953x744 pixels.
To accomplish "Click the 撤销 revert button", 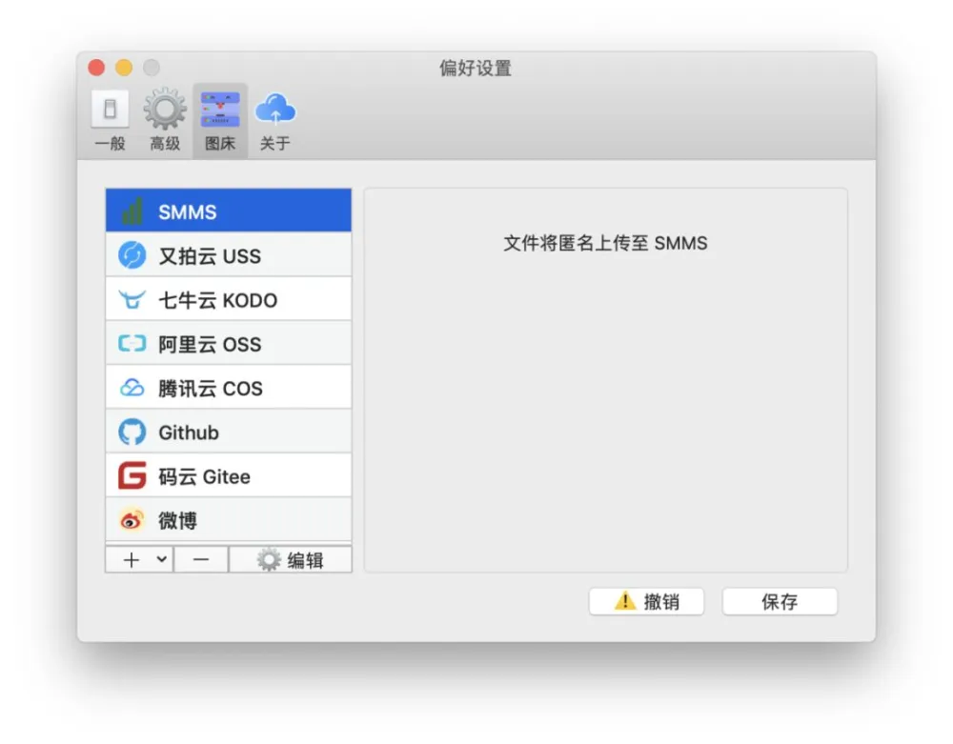I will 647,601.
